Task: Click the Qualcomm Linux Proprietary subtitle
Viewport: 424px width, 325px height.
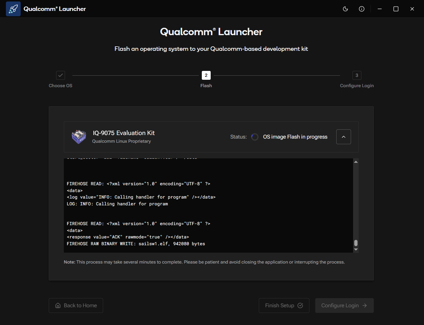Action: coord(121,141)
